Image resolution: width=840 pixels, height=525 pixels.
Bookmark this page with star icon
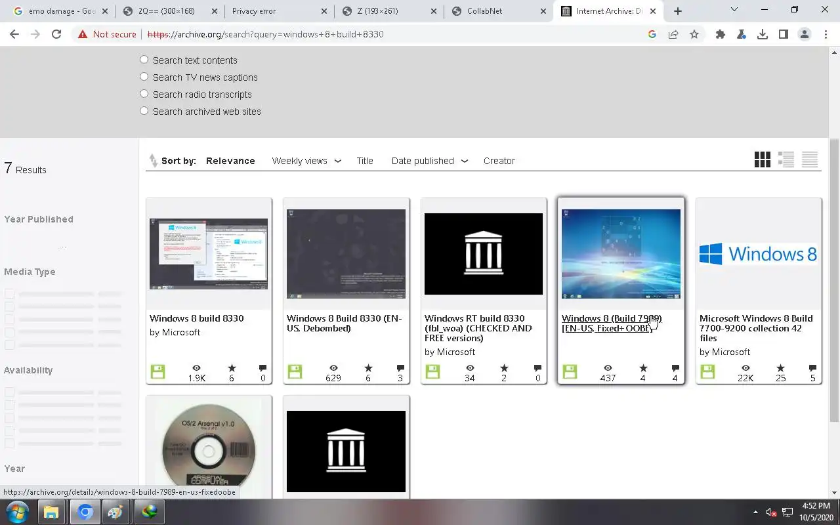694,34
